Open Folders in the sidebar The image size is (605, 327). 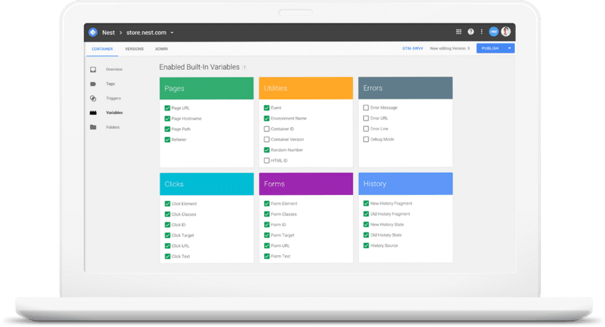pos(113,127)
